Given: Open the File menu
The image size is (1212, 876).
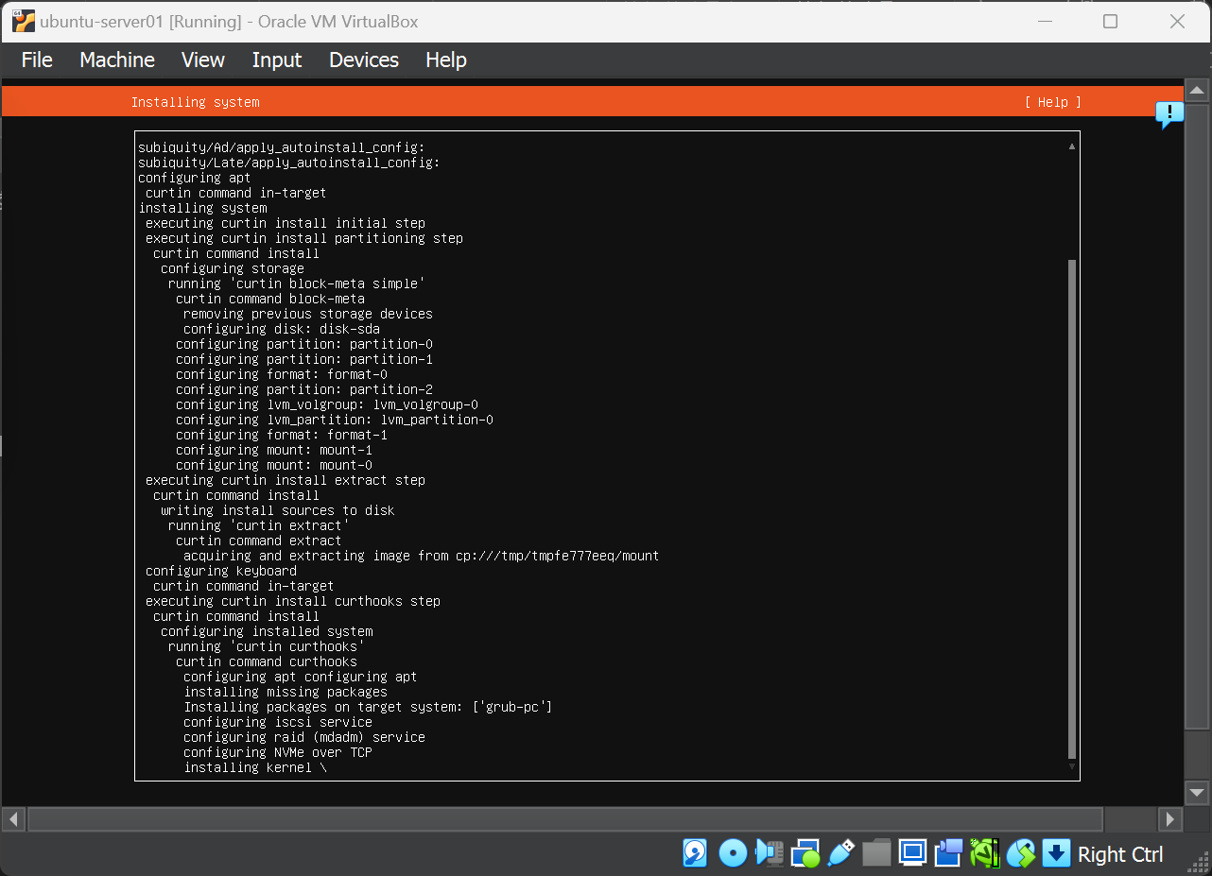Looking at the screenshot, I should point(37,60).
